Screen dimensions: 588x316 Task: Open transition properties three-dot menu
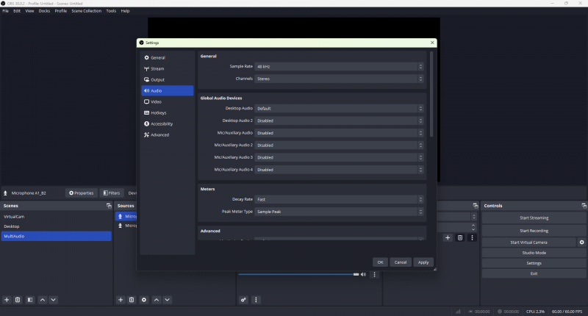(472, 237)
